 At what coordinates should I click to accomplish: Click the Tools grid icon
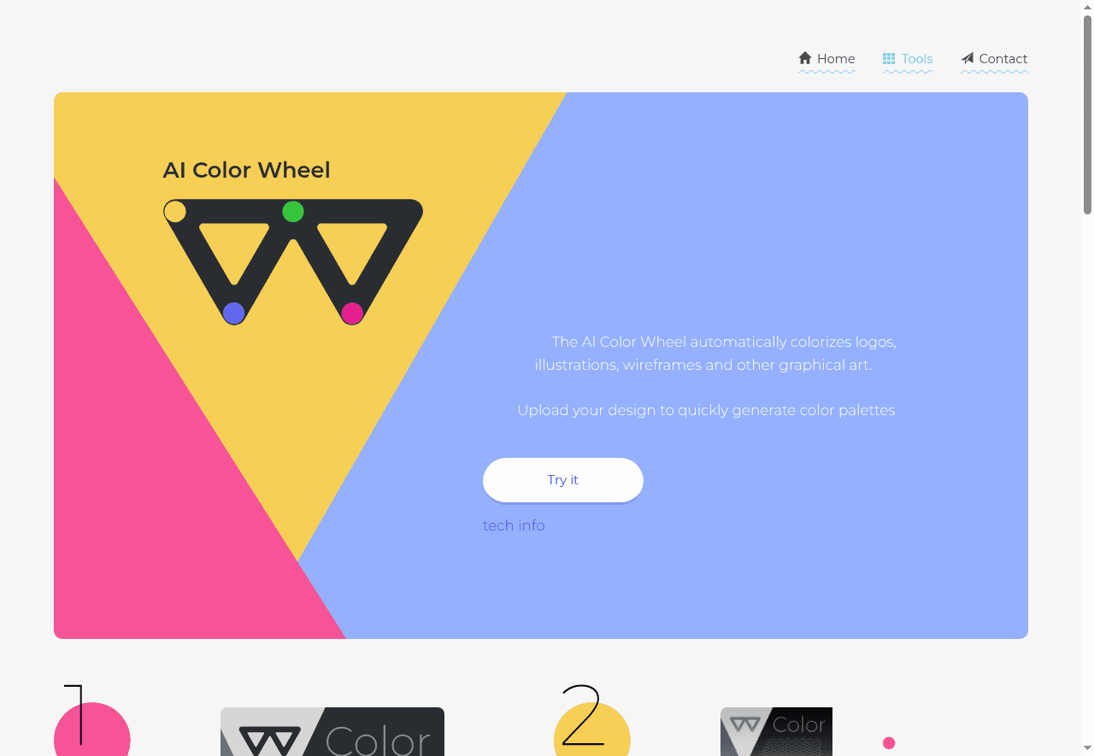tap(889, 58)
